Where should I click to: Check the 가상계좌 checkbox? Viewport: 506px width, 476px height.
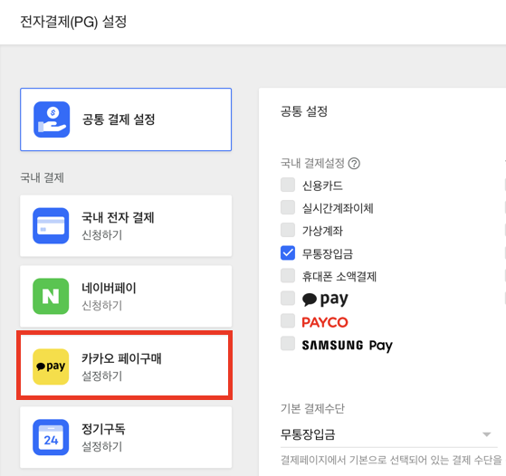(288, 230)
